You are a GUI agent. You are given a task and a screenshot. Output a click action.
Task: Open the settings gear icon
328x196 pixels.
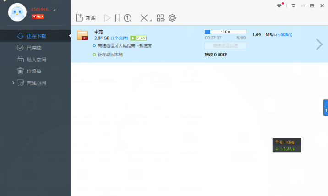[x=172, y=18]
